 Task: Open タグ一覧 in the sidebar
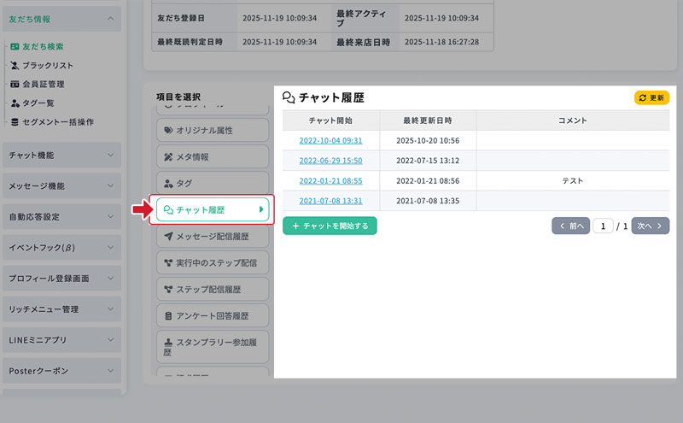44,103
